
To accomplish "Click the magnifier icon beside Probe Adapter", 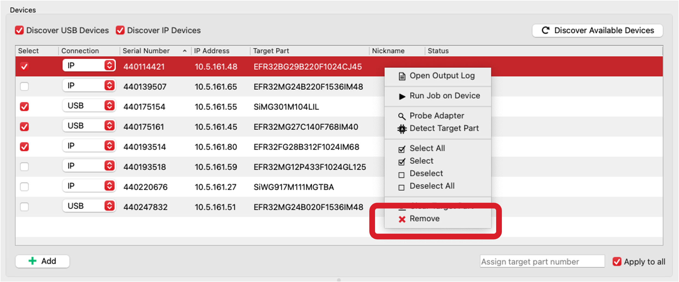I will (402, 116).
